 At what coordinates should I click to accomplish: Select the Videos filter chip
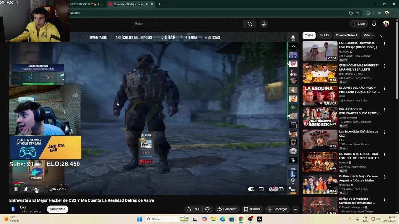(x=368, y=35)
